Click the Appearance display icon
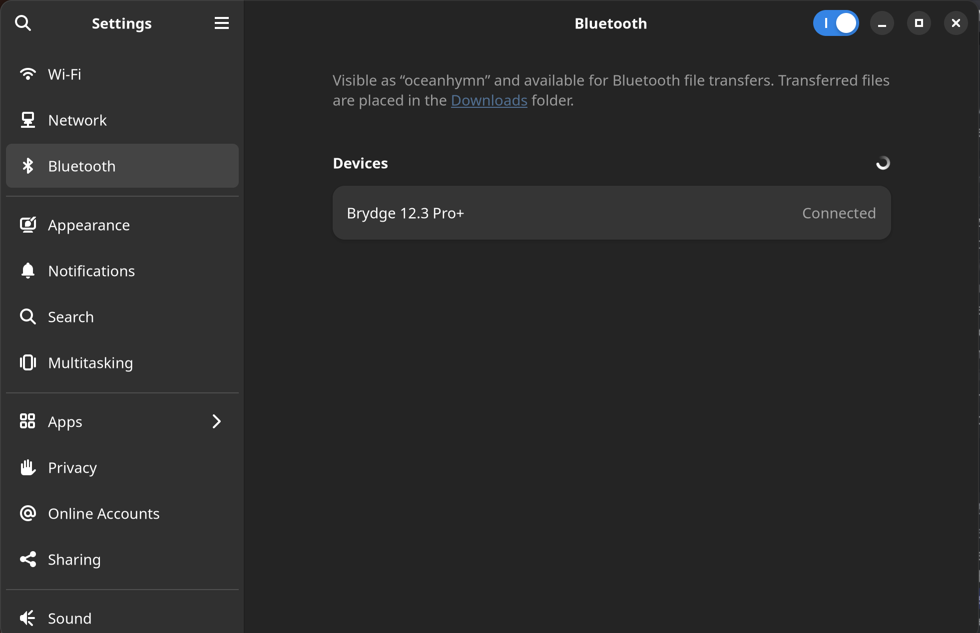This screenshot has height=633, width=980. click(x=28, y=225)
